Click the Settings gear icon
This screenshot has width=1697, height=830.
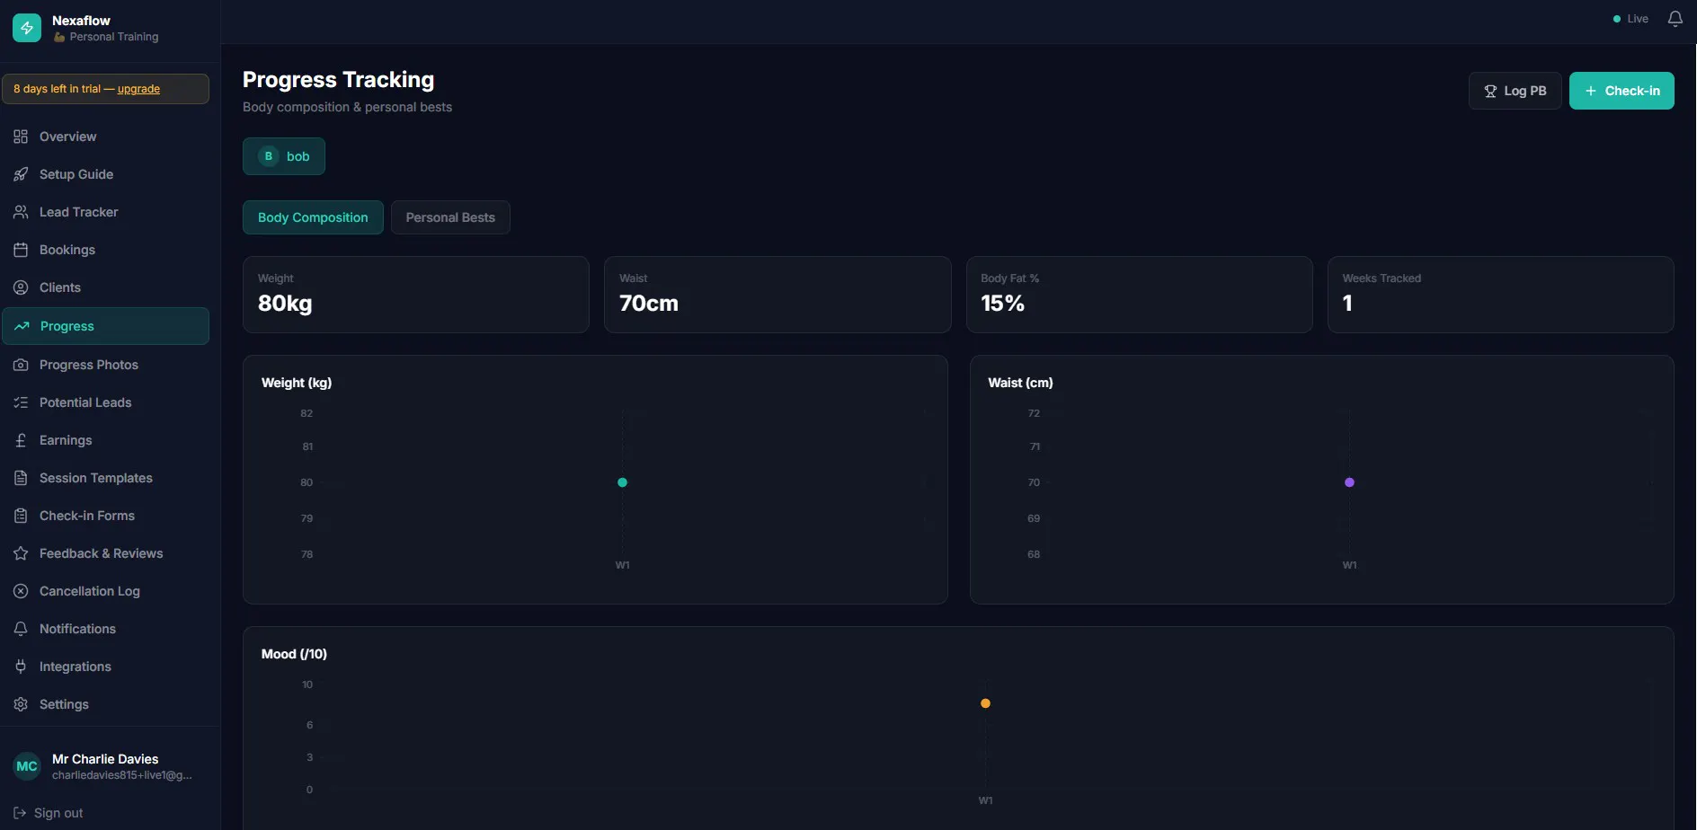[21, 704]
